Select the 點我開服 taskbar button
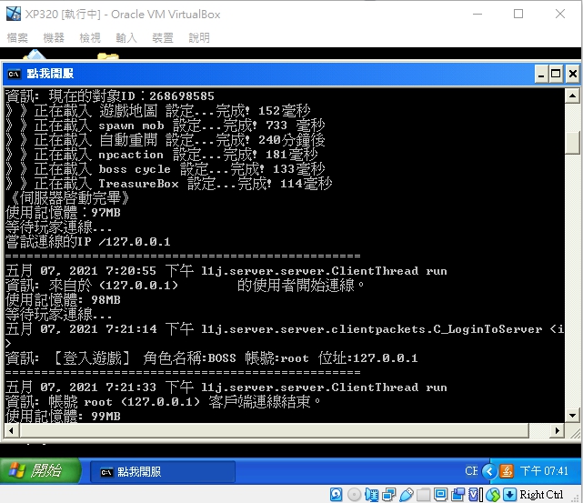This screenshot has height=503, width=583. tap(163, 472)
